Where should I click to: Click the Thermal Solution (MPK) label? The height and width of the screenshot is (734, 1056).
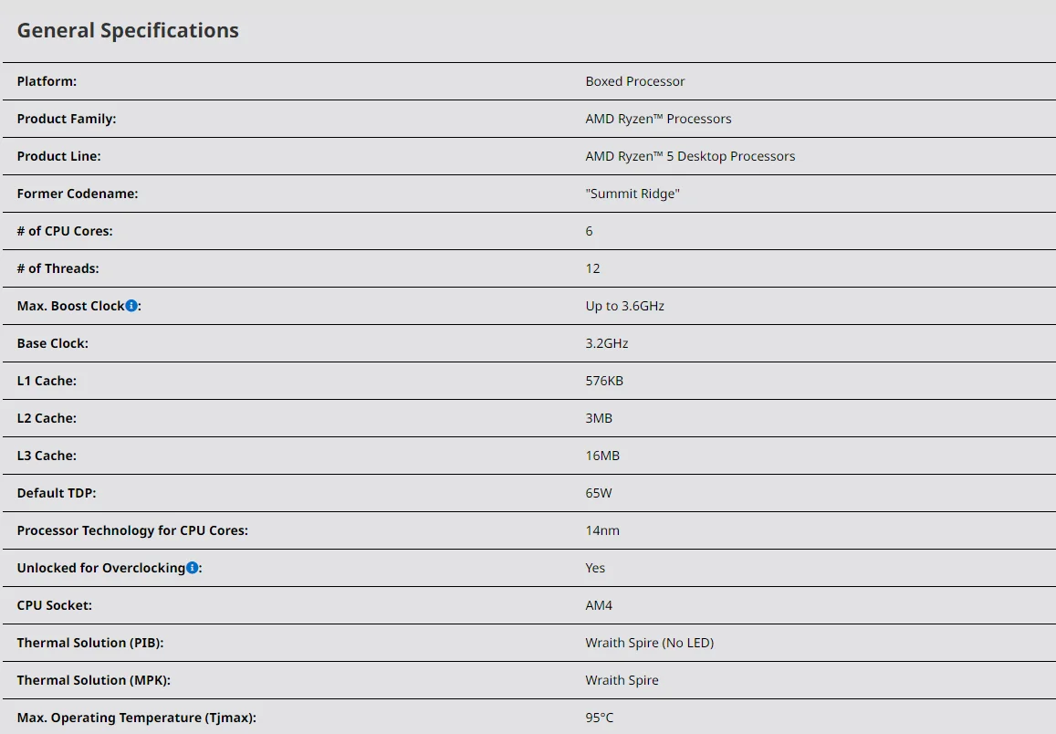coord(94,680)
